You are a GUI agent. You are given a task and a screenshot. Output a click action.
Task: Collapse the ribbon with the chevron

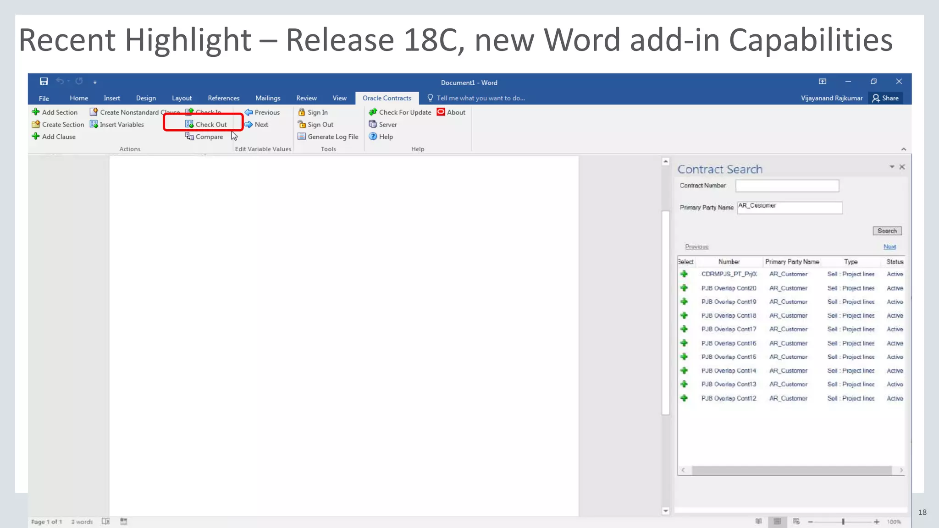coord(903,149)
